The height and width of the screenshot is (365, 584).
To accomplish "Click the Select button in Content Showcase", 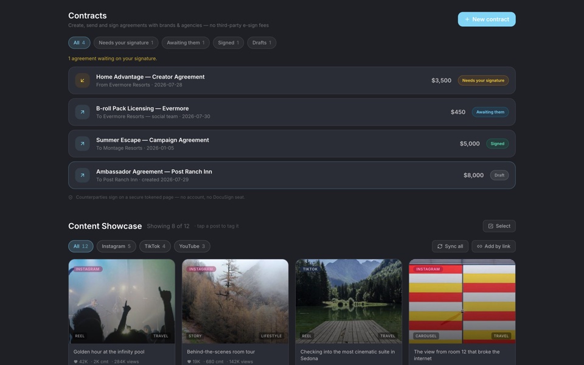I will click(x=499, y=226).
